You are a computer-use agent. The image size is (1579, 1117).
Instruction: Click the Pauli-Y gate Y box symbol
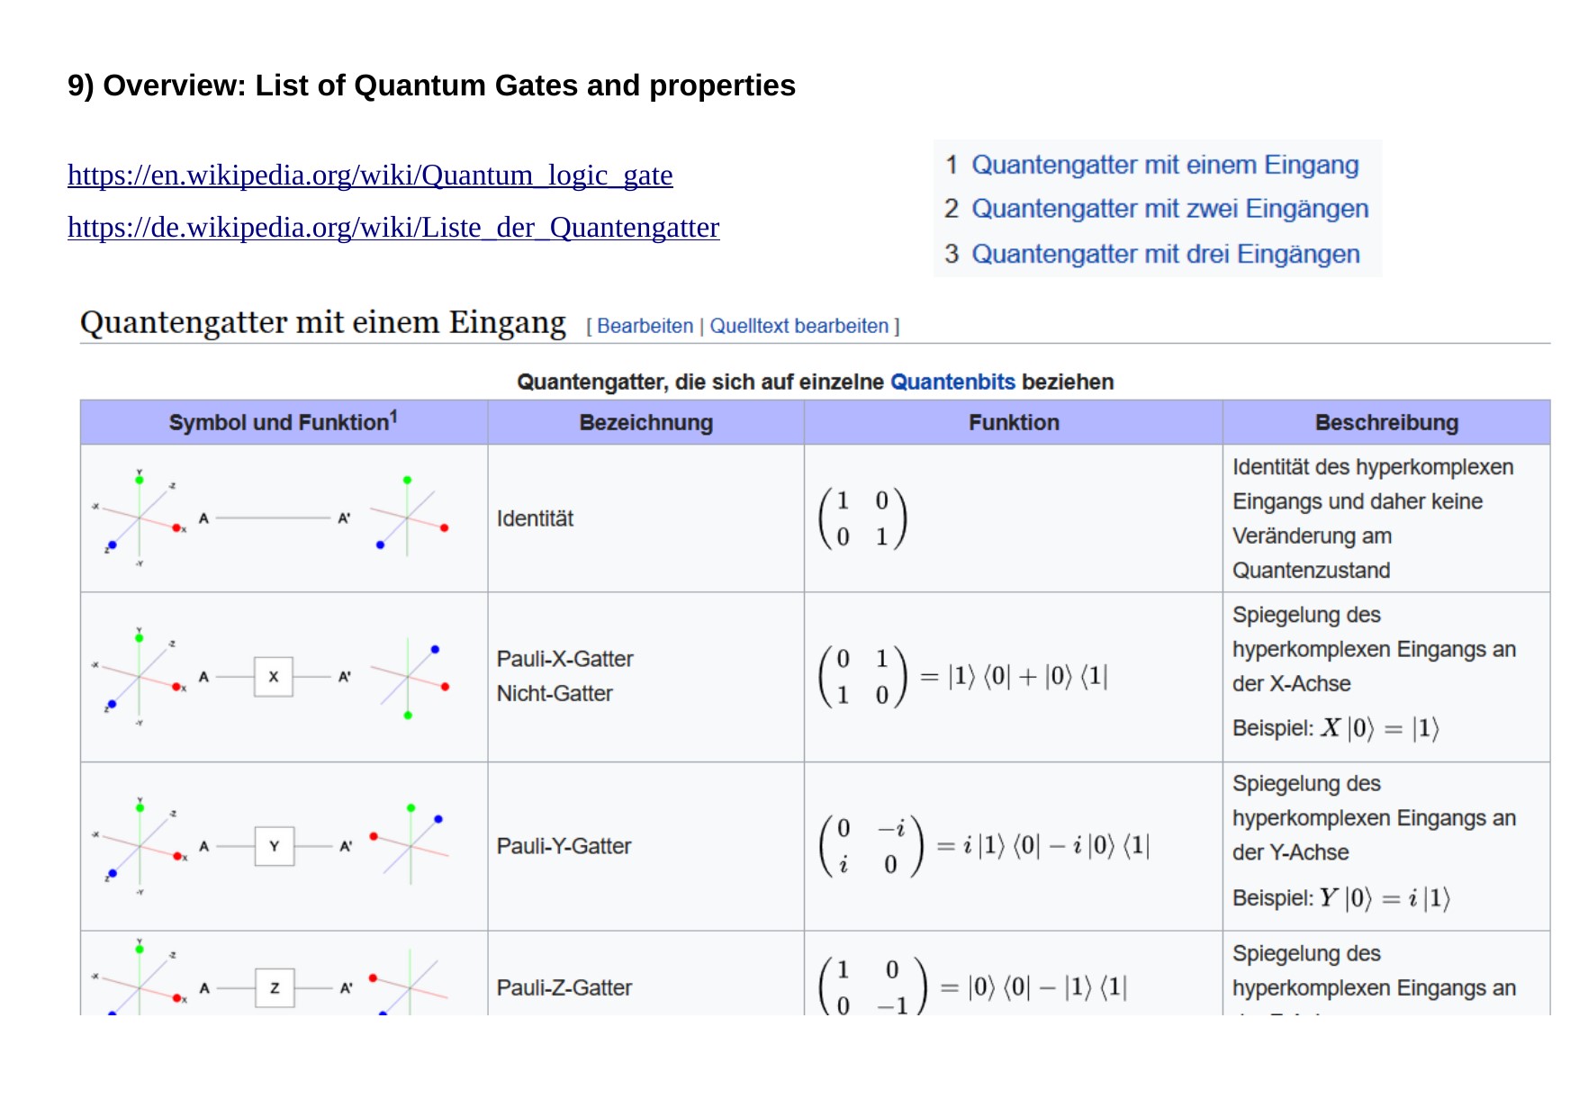(x=275, y=846)
